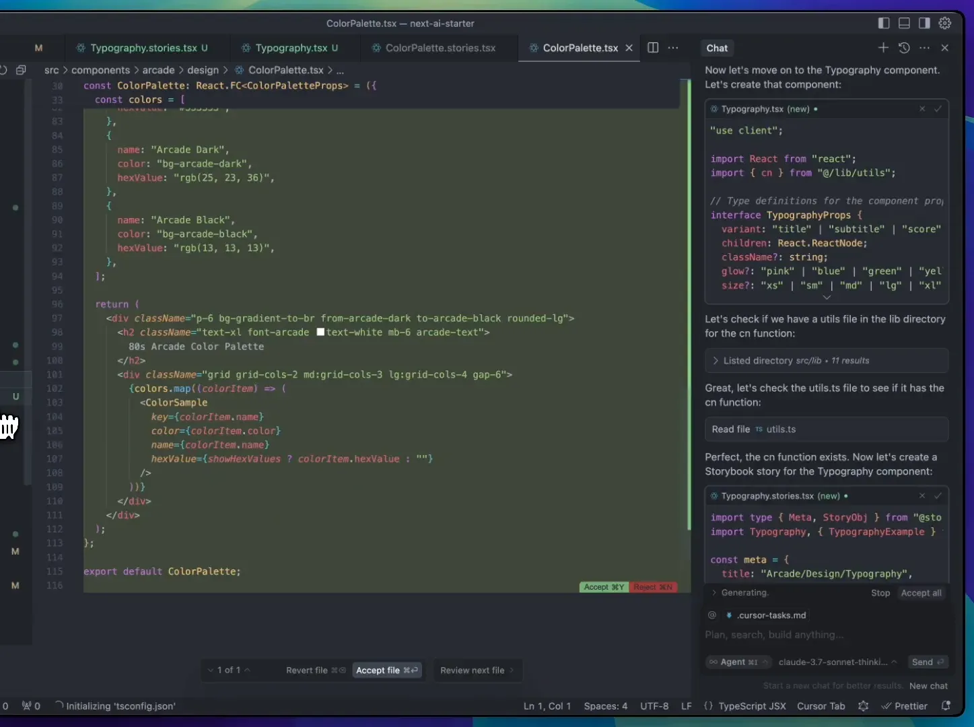Switch to the Typography.stories.tsx tab
This screenshot has width=974, height=727.
pos(143,48)
